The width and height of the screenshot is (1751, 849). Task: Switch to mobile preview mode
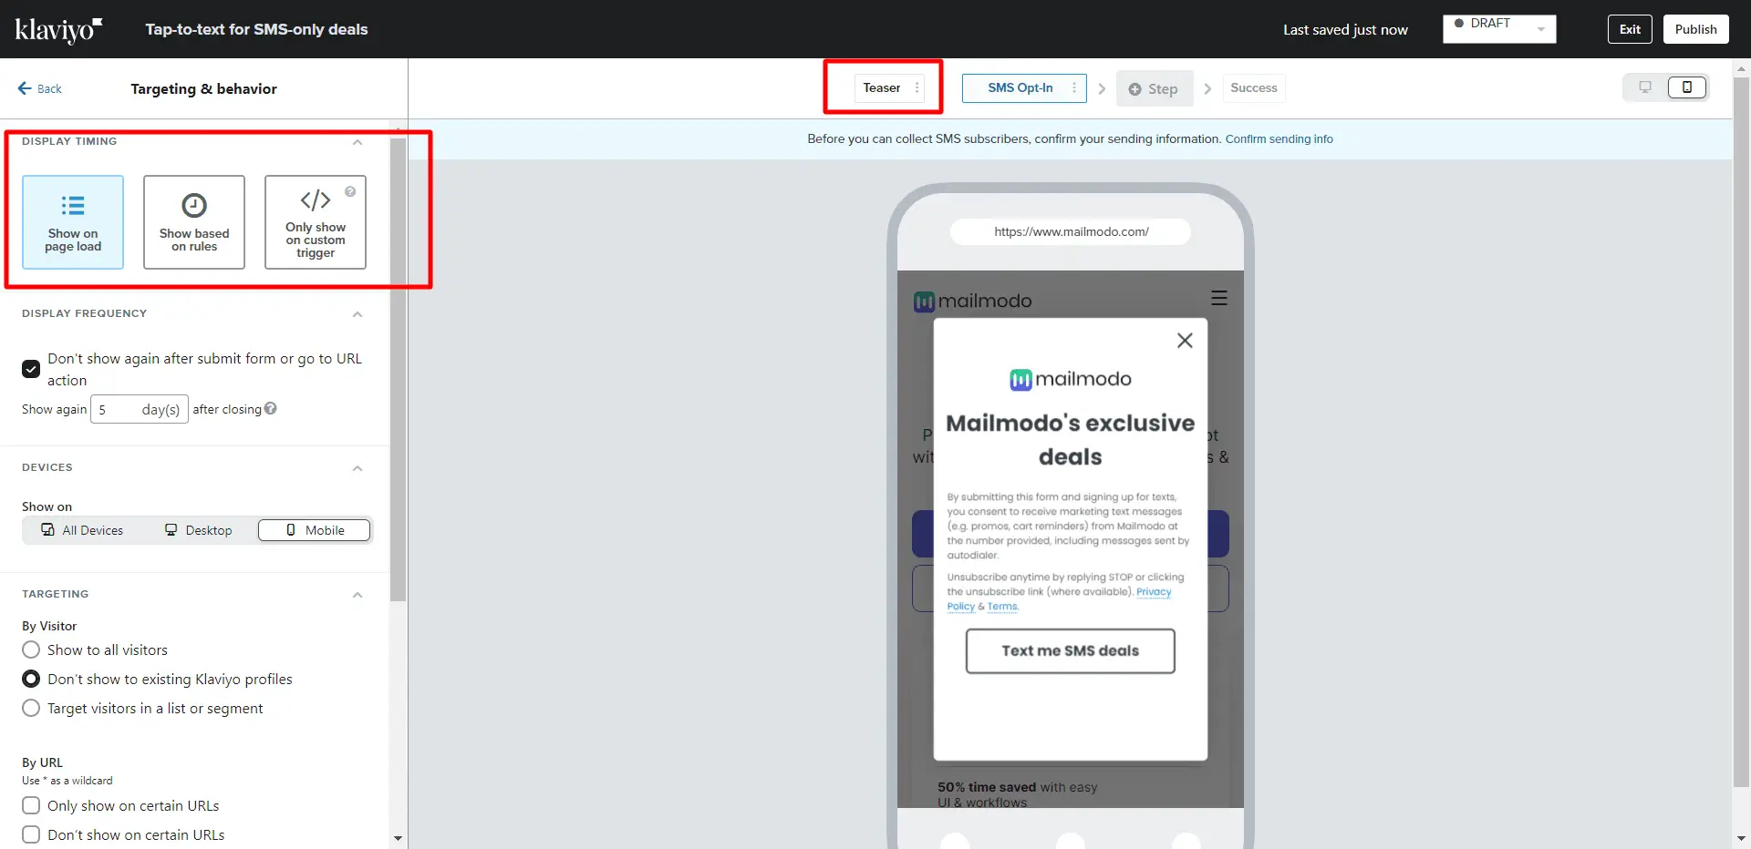(x=1687, y=87)
